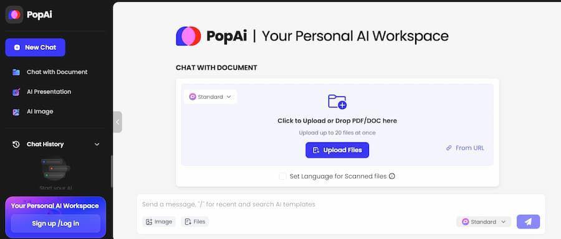Click the large PopAi logo in header
Viewport: 561px width, 239px height.
(188, 36)
